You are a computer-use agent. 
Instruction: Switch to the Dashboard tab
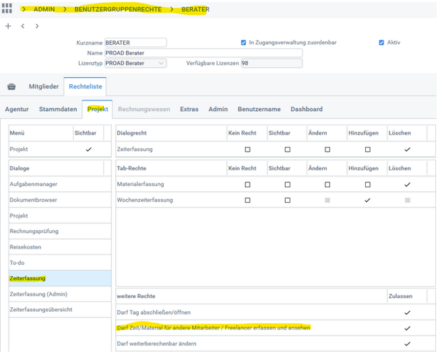point(306,109)
